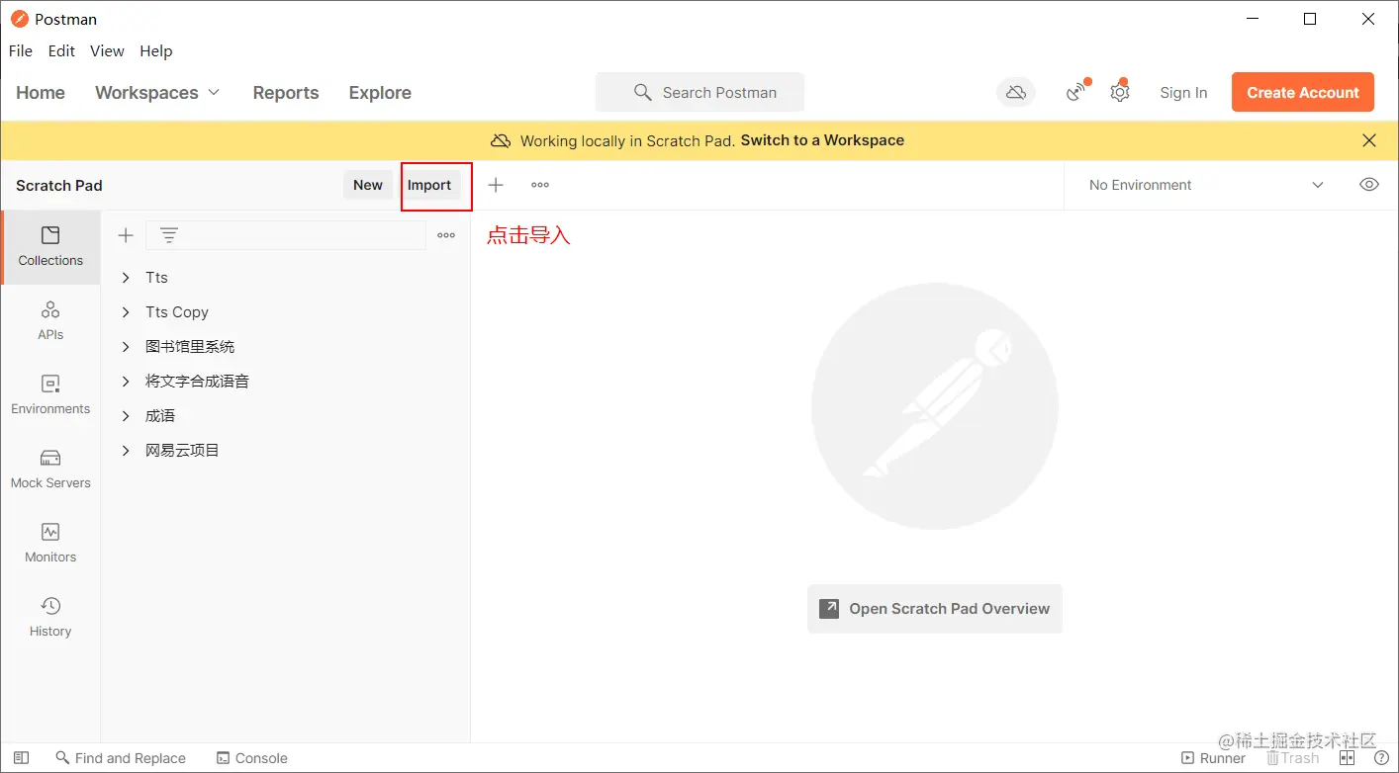This screenshot has height=773, width=1399.
Task: Click the New button in Scratch Pad
Action: pos(368,185)
